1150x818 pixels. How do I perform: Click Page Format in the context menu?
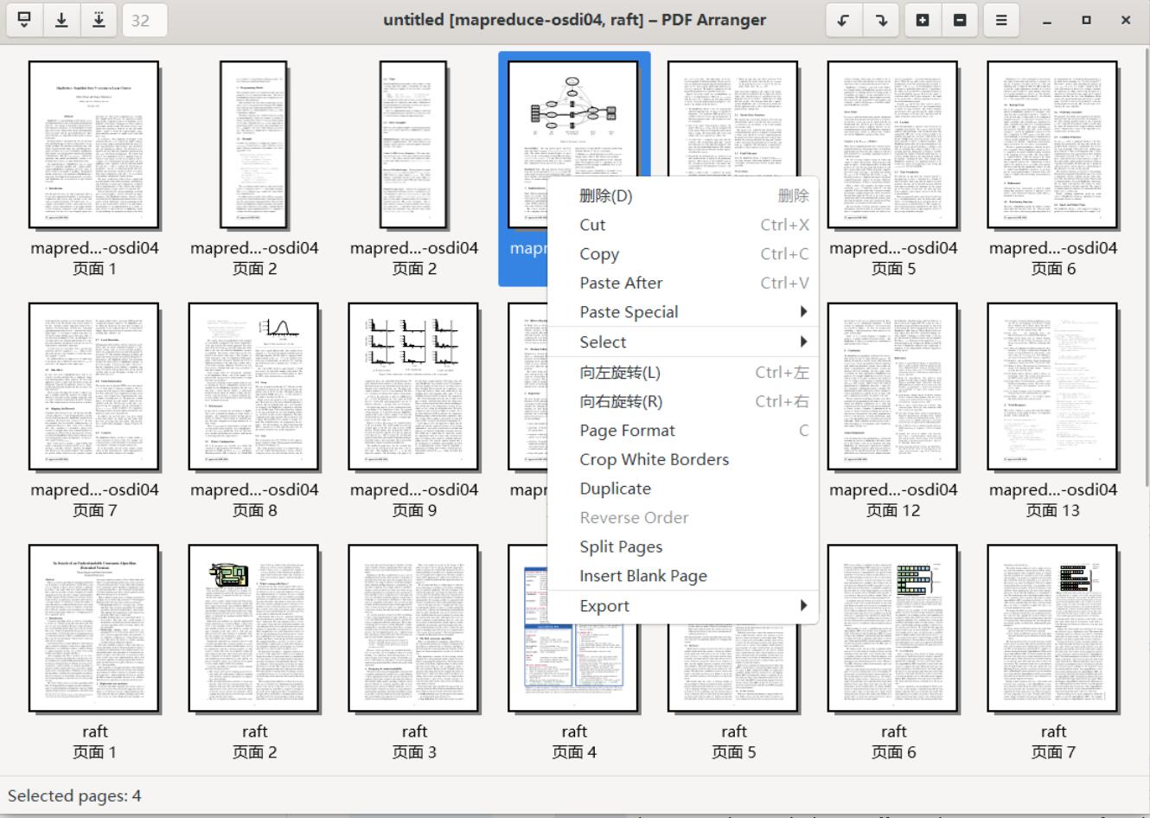point(627,430)
